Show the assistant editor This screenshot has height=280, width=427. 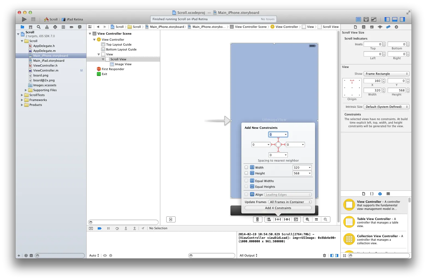click(x=366, y=19)
